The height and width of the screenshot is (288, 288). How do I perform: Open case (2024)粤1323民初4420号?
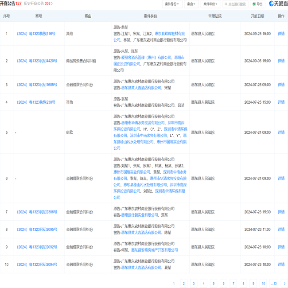tap(37, 61)
